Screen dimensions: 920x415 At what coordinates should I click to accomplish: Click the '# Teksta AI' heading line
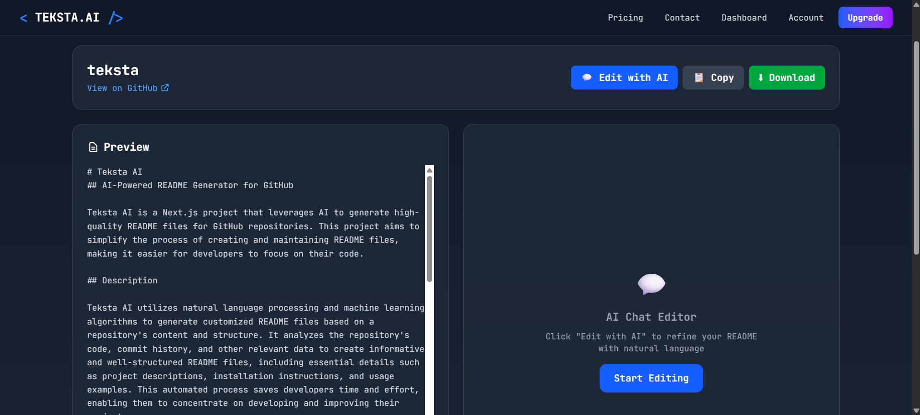click(x=115, y=172)
